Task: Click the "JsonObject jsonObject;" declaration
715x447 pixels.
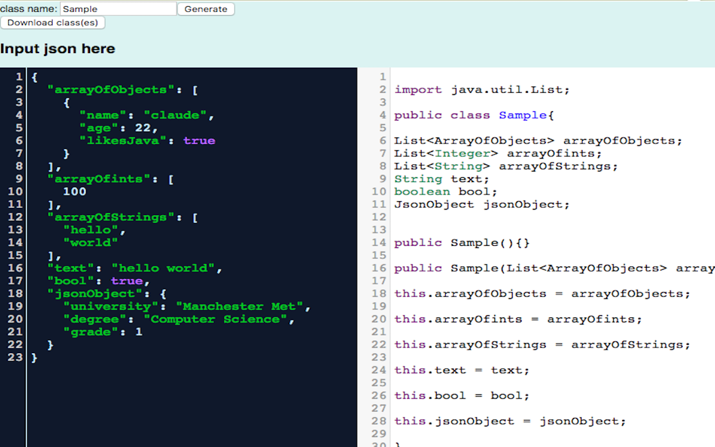Action: click(x=482, y=205)
